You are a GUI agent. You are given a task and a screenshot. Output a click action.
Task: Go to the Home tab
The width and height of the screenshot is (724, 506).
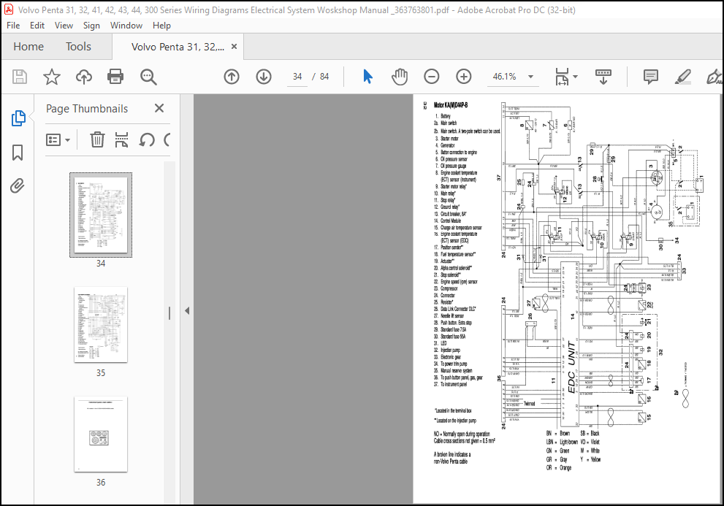(x=28, y=47)
